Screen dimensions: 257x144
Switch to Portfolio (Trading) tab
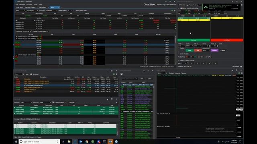pos(31,7)
